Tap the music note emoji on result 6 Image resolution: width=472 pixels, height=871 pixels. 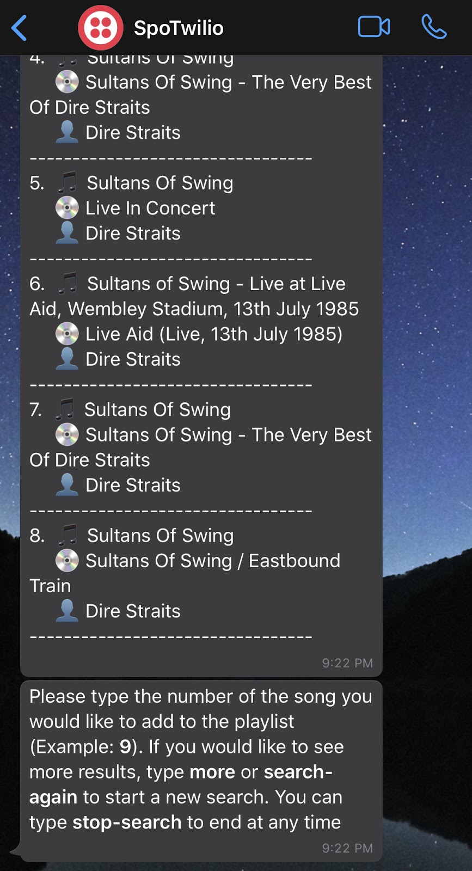click(x=68, y=284)
